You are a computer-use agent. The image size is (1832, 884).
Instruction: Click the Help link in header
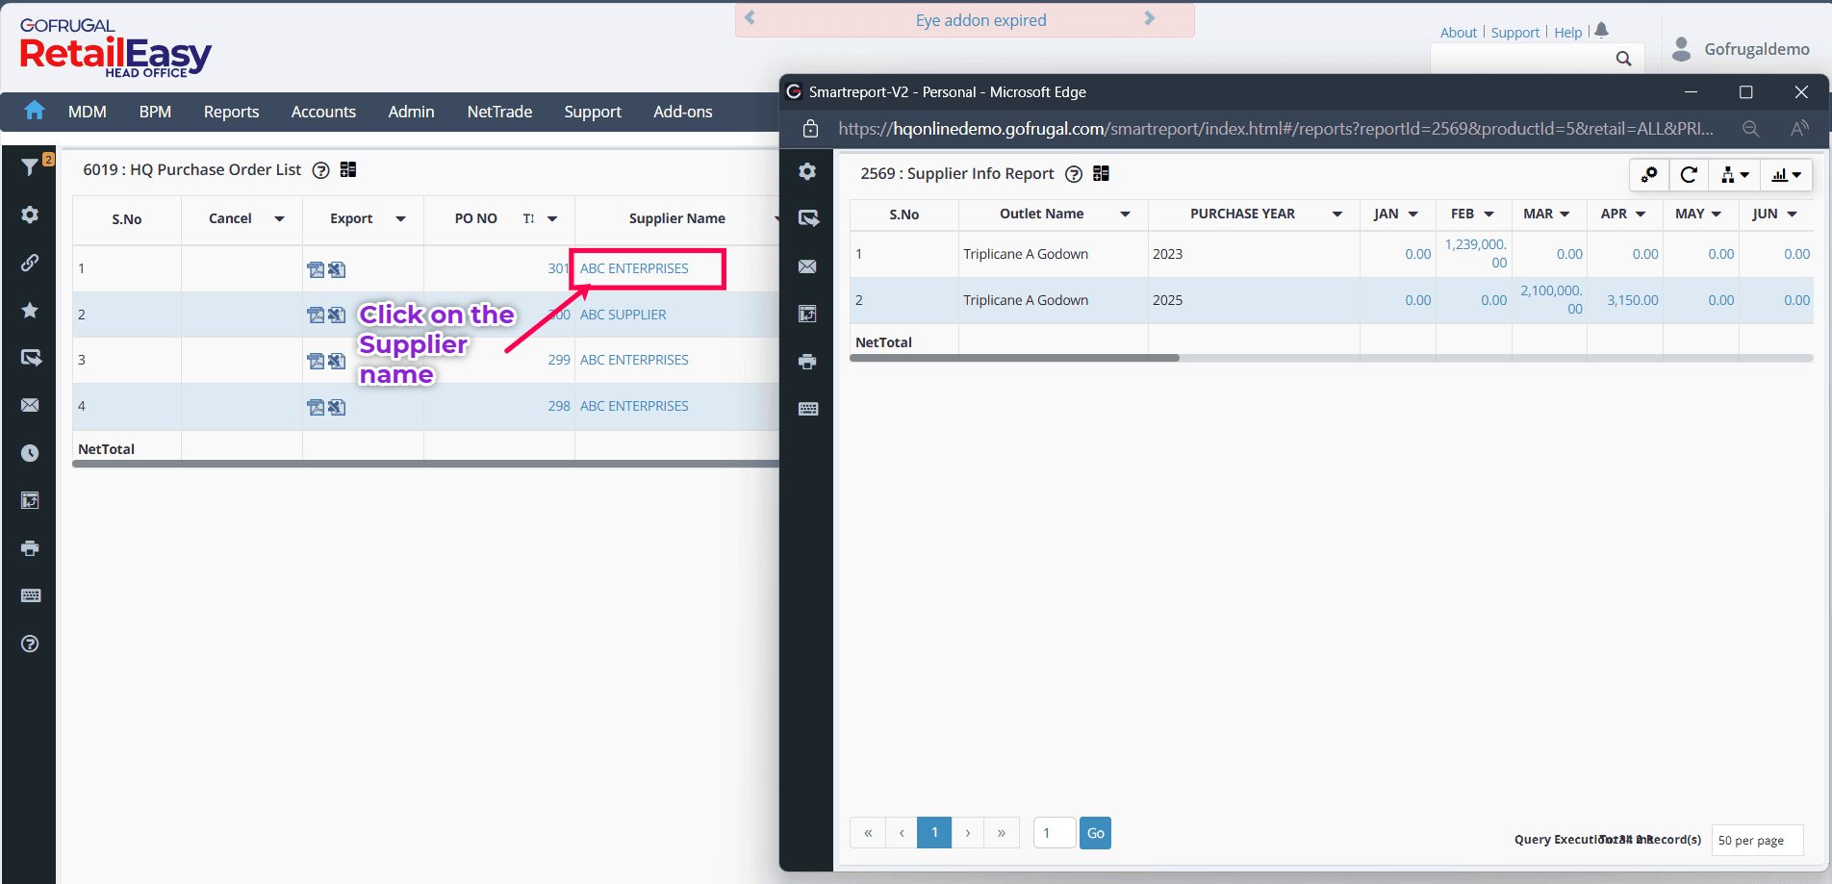point(1568,33)
